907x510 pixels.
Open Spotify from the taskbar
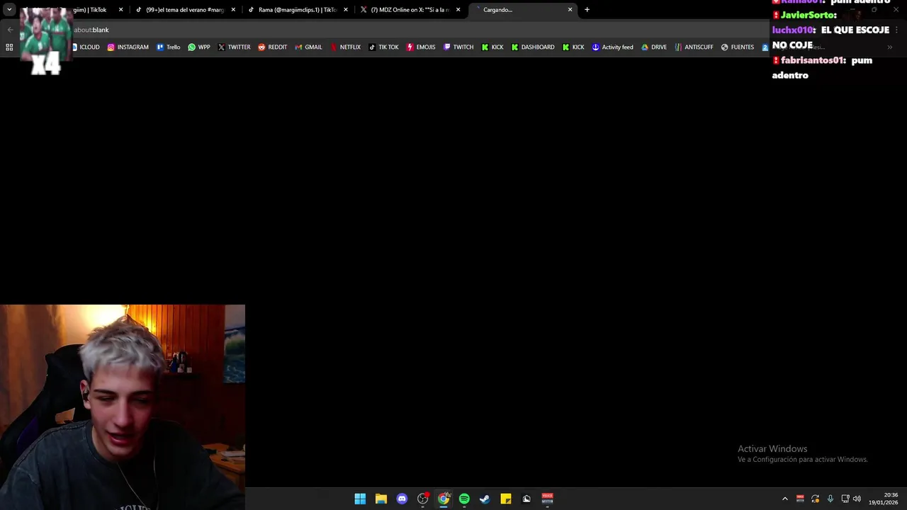pyautogui.click(x=464, y=499)
